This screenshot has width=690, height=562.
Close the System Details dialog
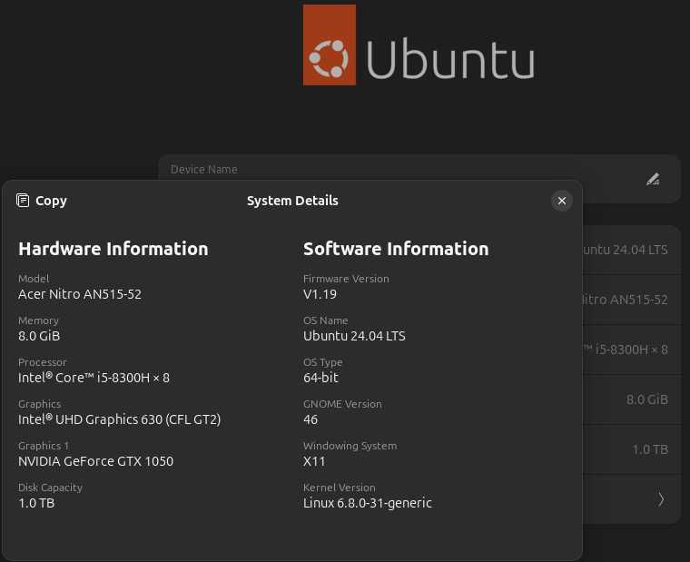[562, 201]
